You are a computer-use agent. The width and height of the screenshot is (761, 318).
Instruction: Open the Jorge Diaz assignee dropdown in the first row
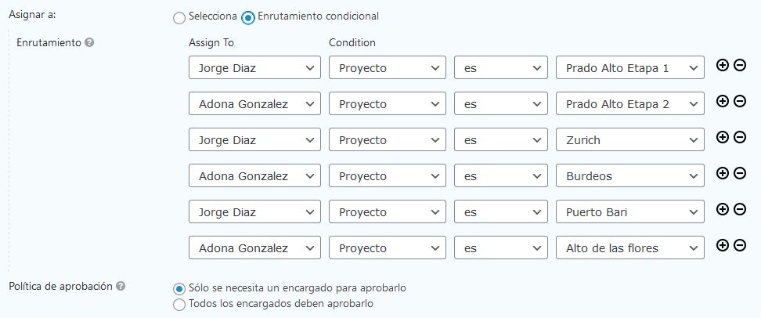(254, 68)
